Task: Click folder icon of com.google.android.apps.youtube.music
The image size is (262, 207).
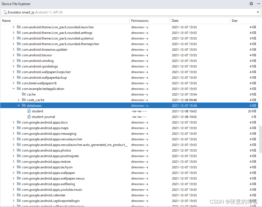Action: [x=19, y=189]
